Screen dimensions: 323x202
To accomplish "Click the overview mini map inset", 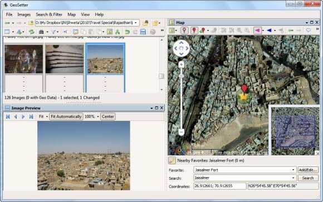I will [x=295, y=130].
